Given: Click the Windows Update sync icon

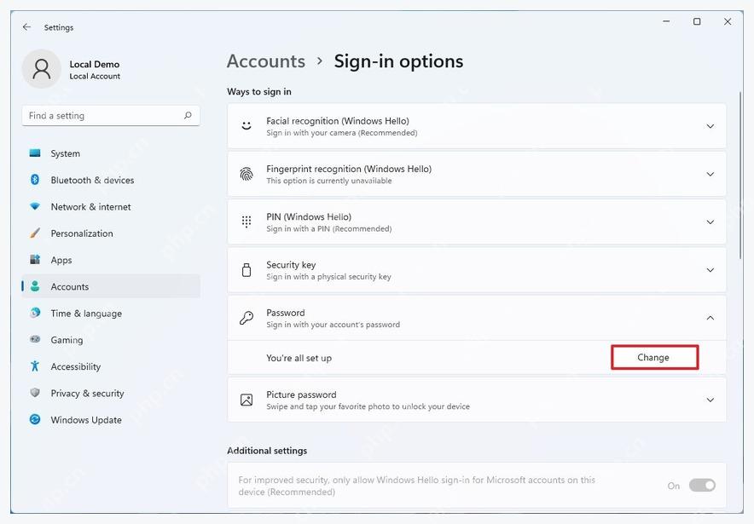Looking at the screenshot, I should point(35,419).
